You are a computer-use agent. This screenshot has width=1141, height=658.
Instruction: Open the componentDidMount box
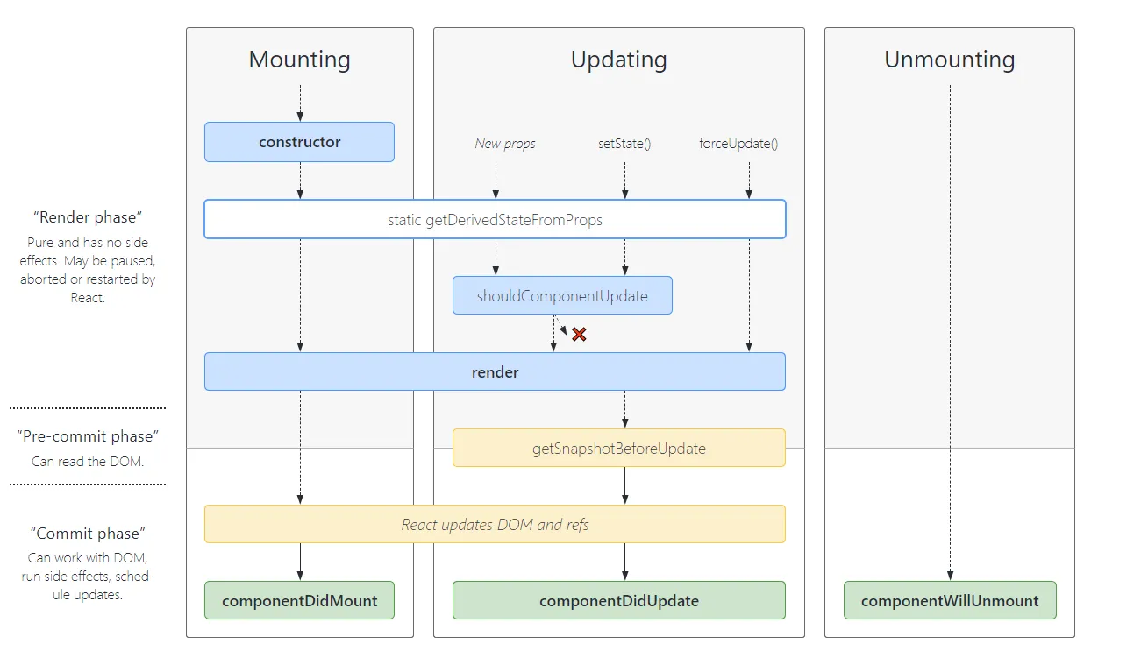[x=299, y=600]
